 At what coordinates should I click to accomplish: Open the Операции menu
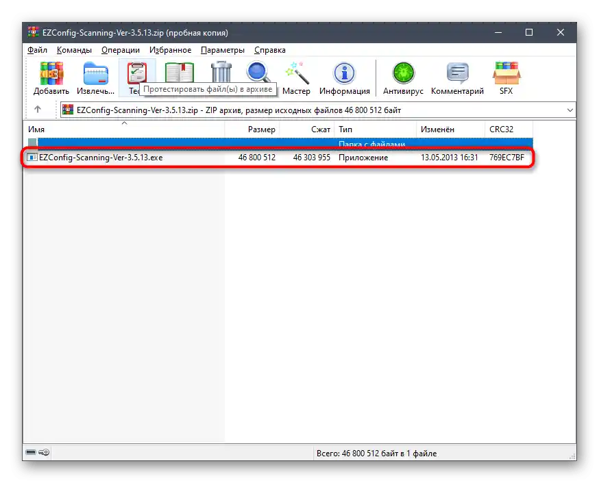[x=121, y=50]
